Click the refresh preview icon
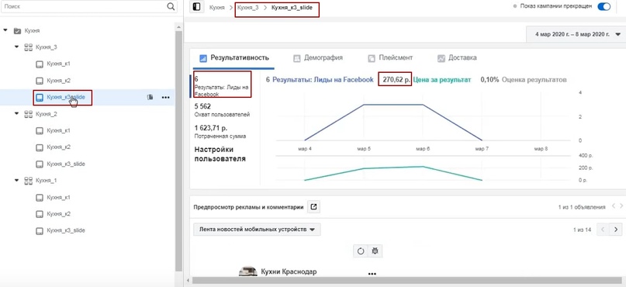Screen dimensions: 626x287 coord(361,251)
